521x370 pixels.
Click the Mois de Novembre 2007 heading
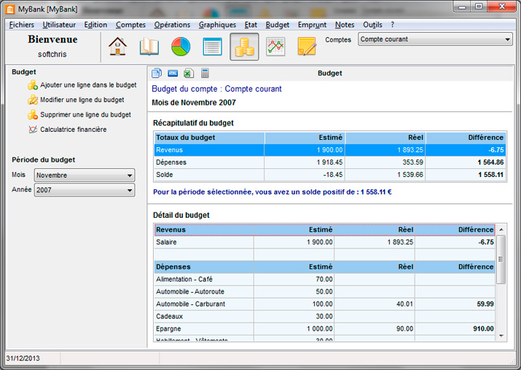point(194,103)
